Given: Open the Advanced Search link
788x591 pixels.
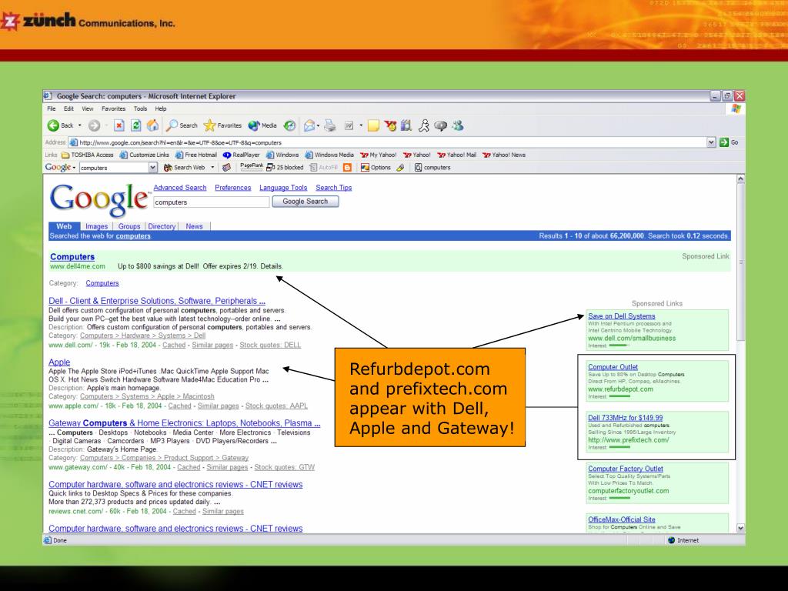Looking at the screenshot, I should [x=180, y=188].
